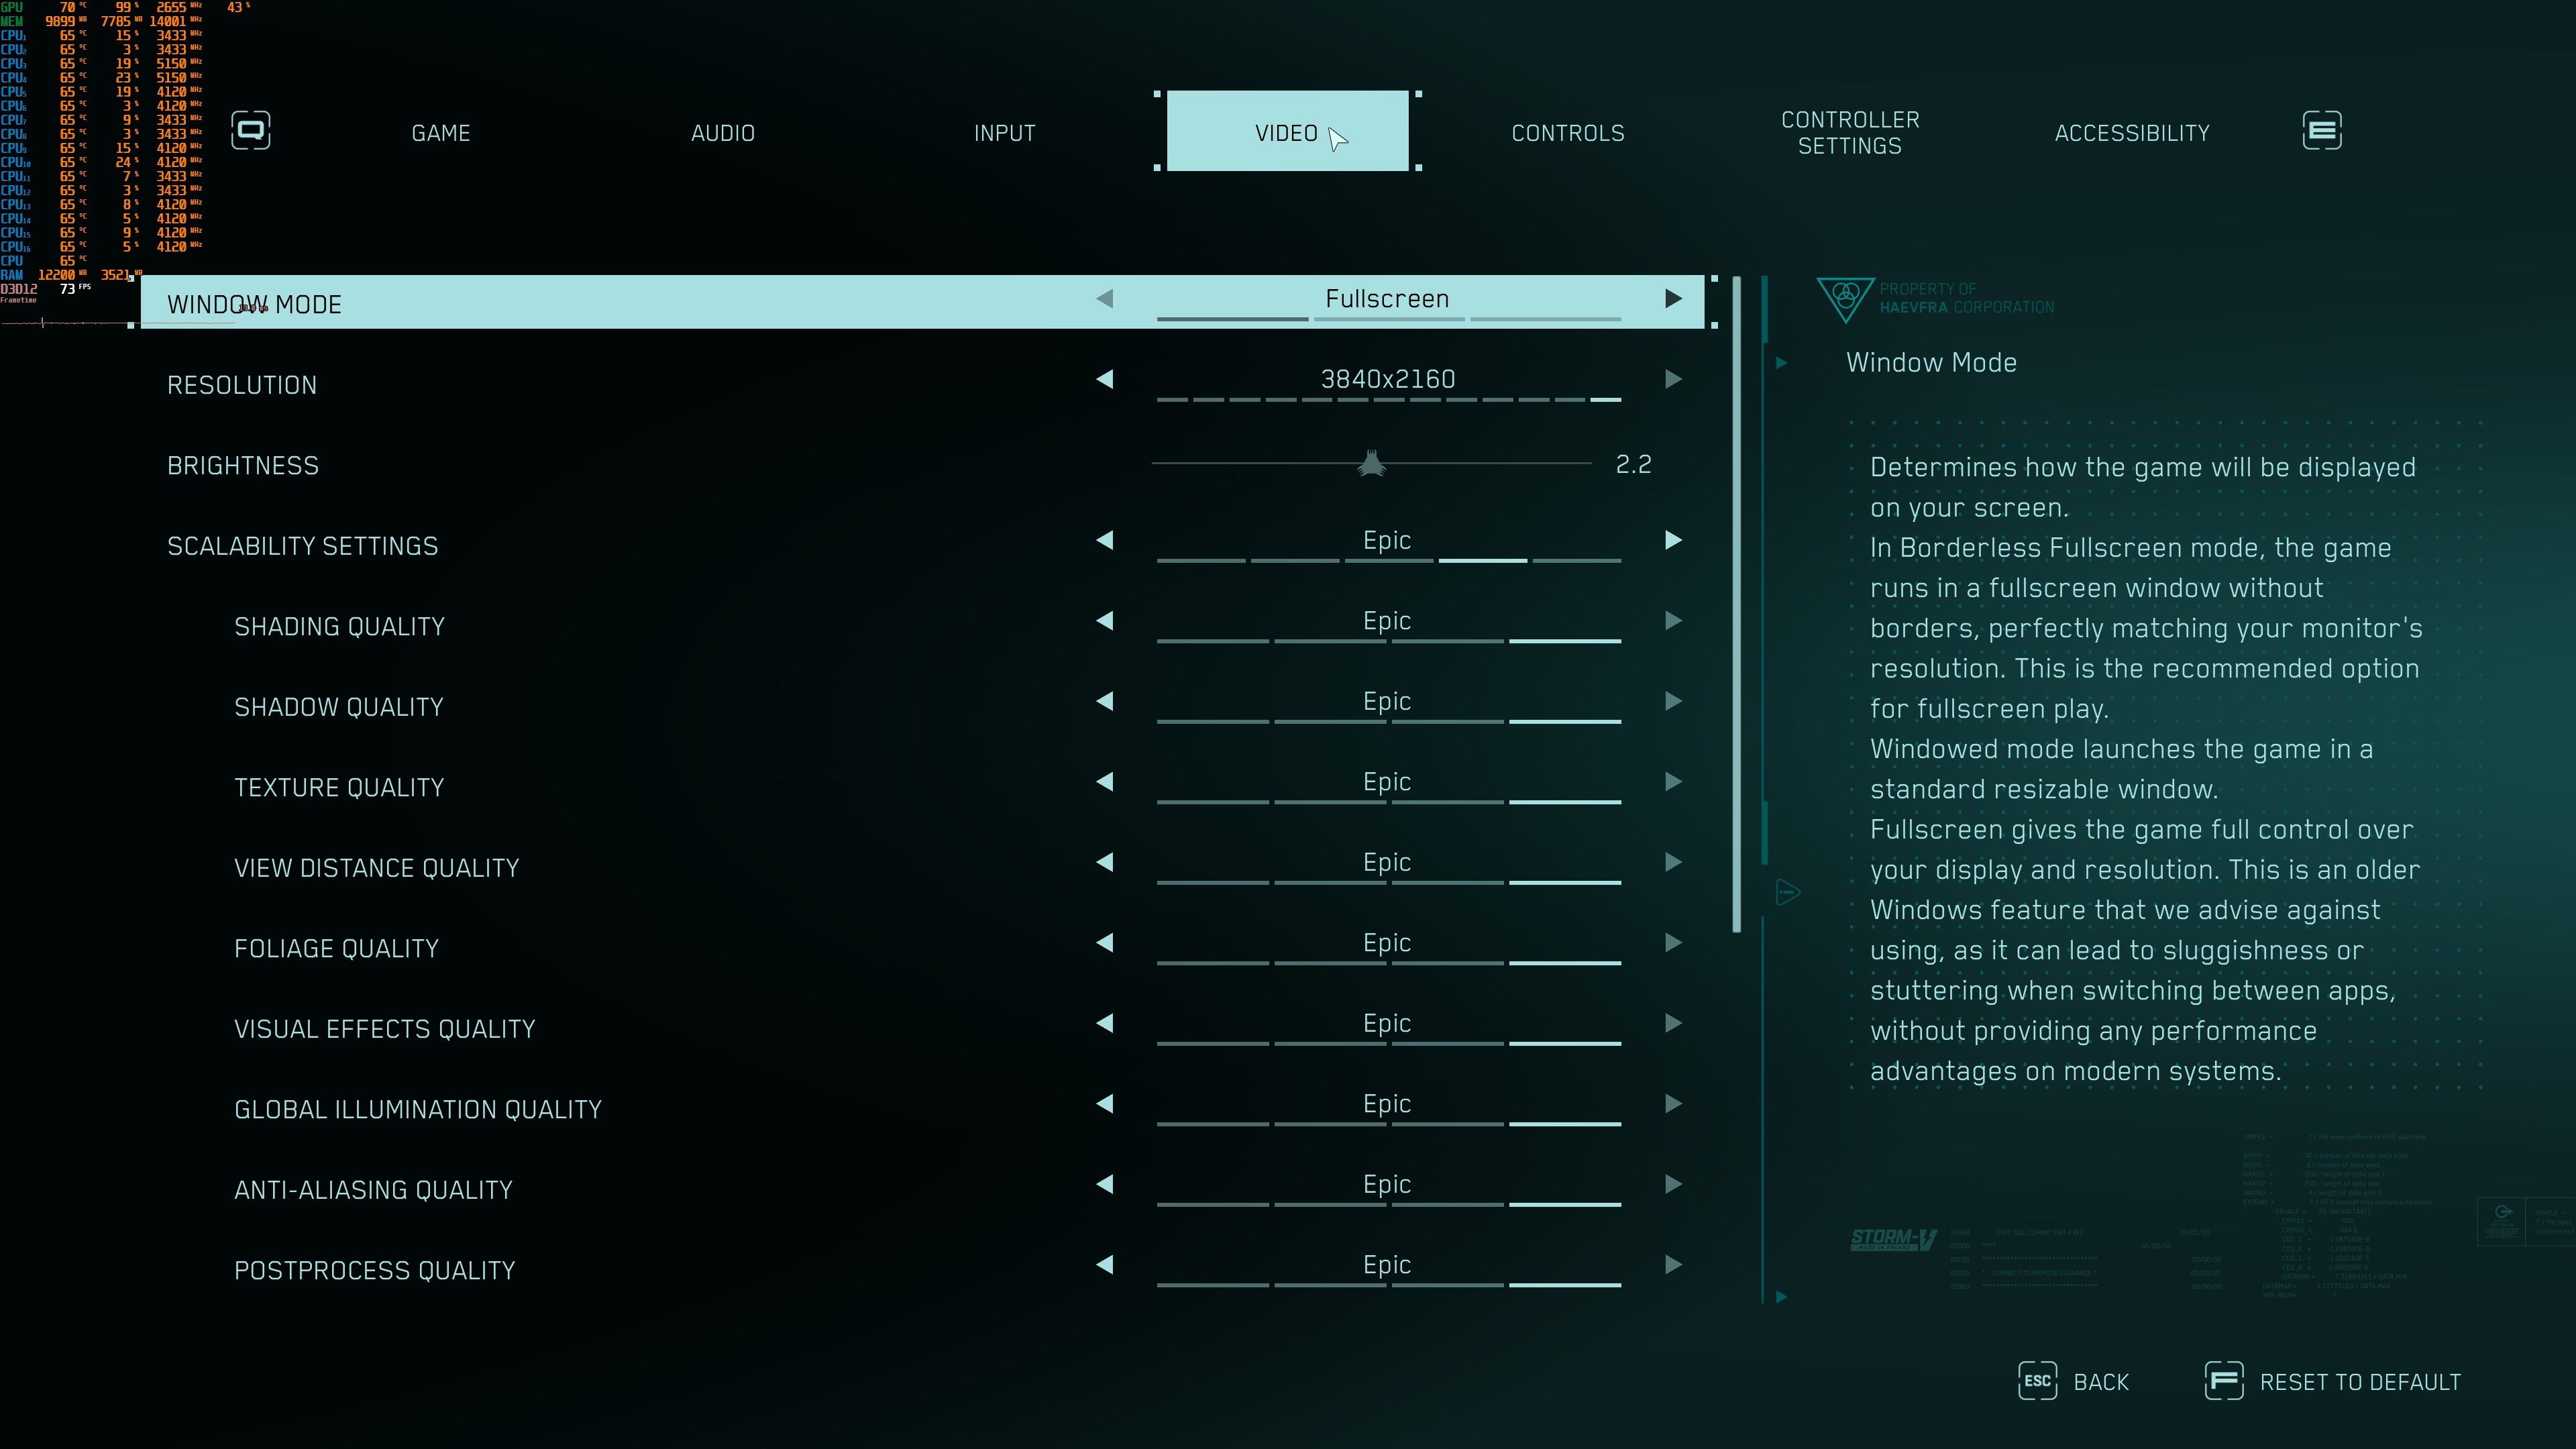Open the Controller Settings tab
Viewport: 2576px width, 1449px height.
coord(1849,133)
